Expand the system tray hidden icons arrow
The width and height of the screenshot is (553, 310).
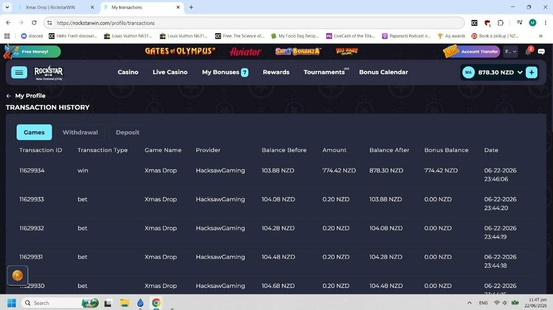pos(469,303)
